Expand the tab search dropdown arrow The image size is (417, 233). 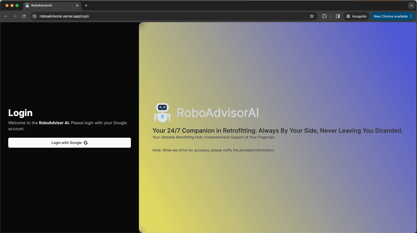(411, 5)
